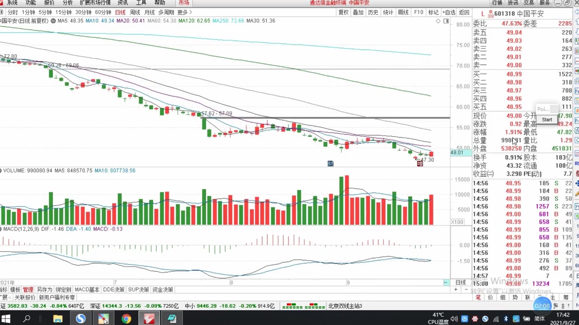
Task: Select the SUP决策 template tab
Action: click(138, 289)
